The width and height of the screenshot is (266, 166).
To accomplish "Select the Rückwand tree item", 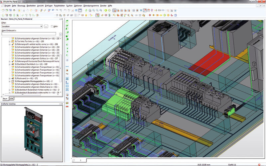I will point(27,78).
